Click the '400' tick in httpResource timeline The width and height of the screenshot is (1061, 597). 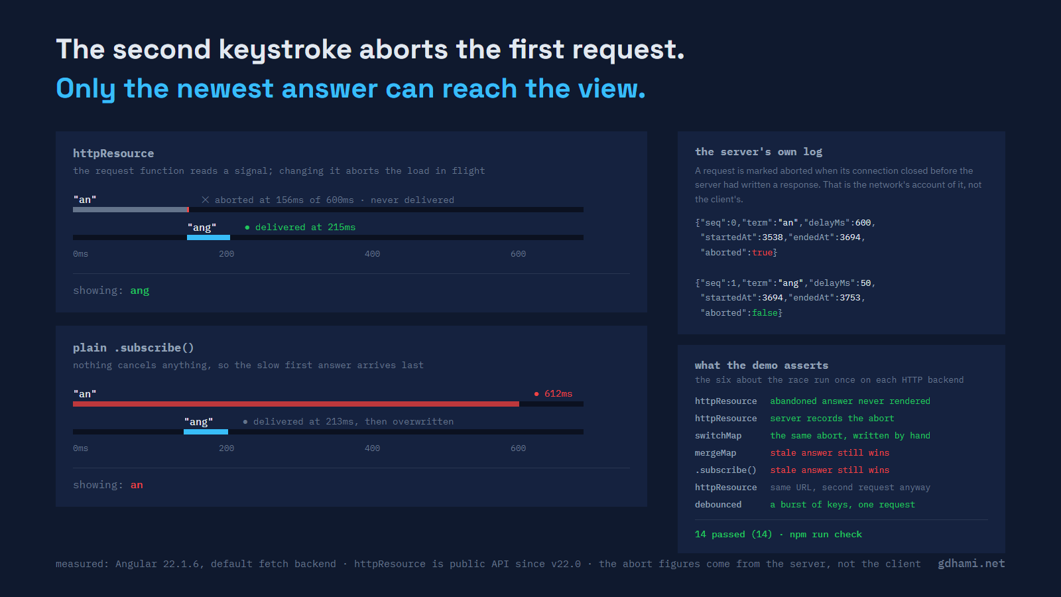click(x=373, y=254)
